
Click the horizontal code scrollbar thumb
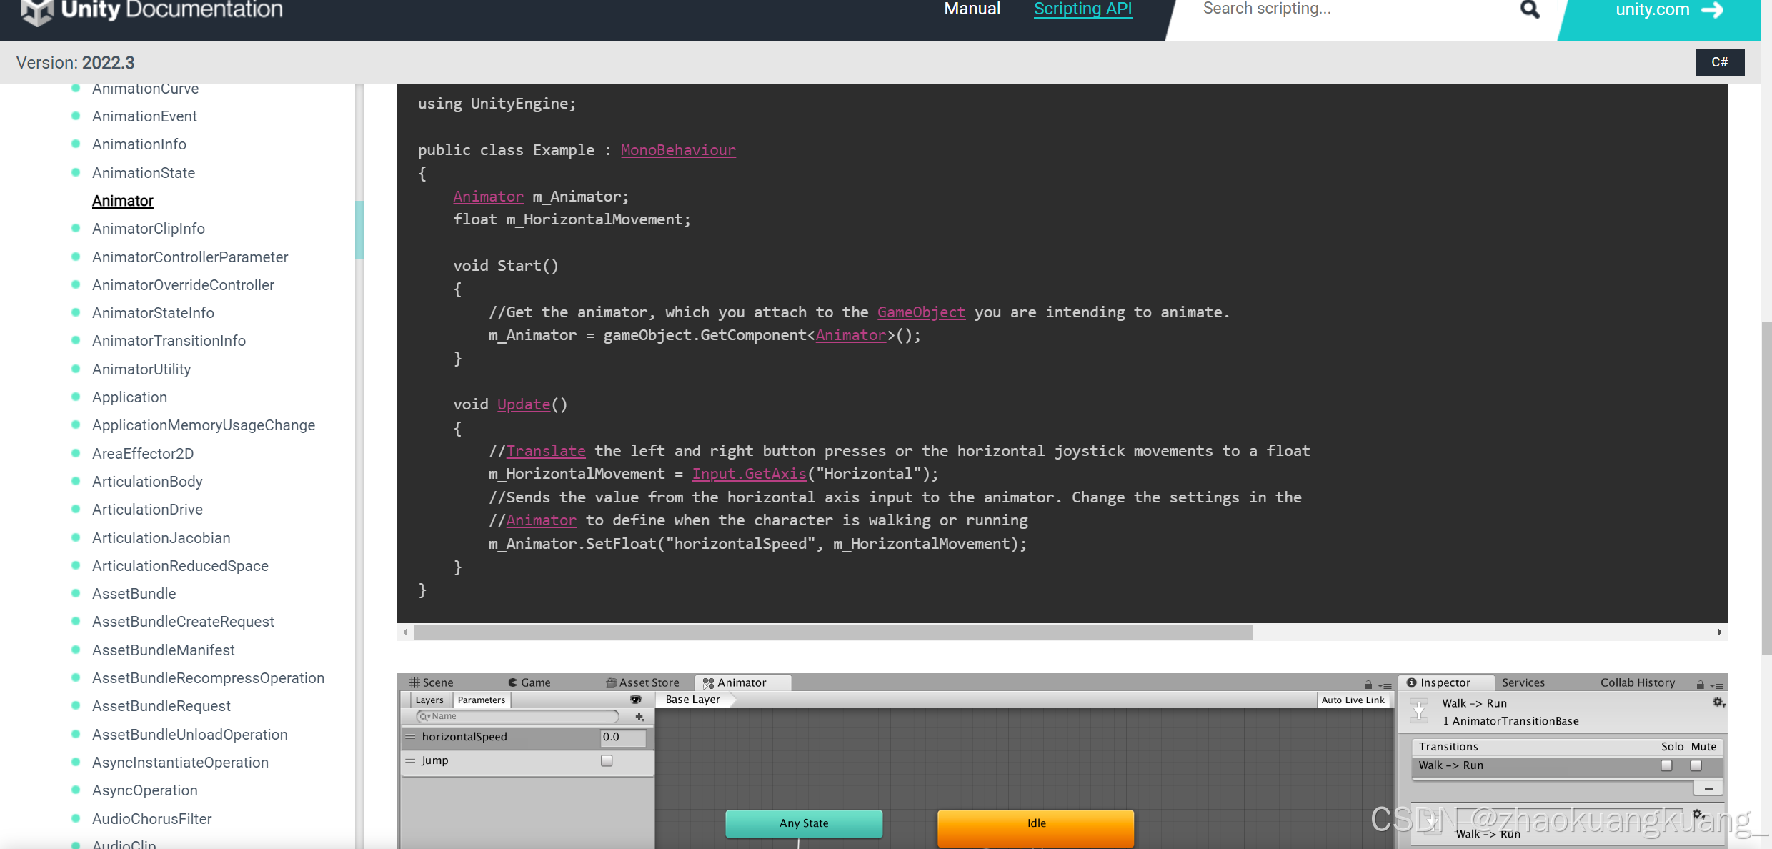[832, 632]
